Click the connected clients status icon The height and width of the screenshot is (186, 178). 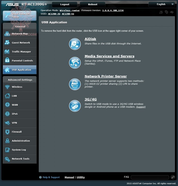(161, 12)
